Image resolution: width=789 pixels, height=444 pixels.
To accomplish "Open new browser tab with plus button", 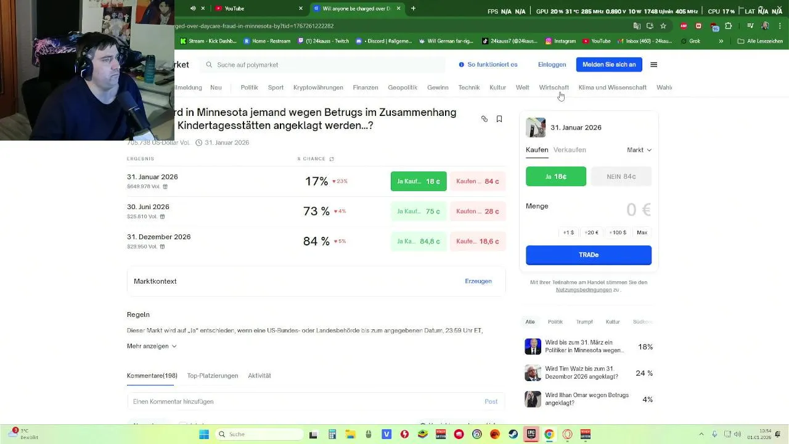I will 413,9.
